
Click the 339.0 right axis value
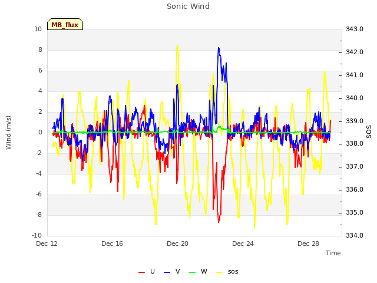pyautogui.click(x=355, y=121)
